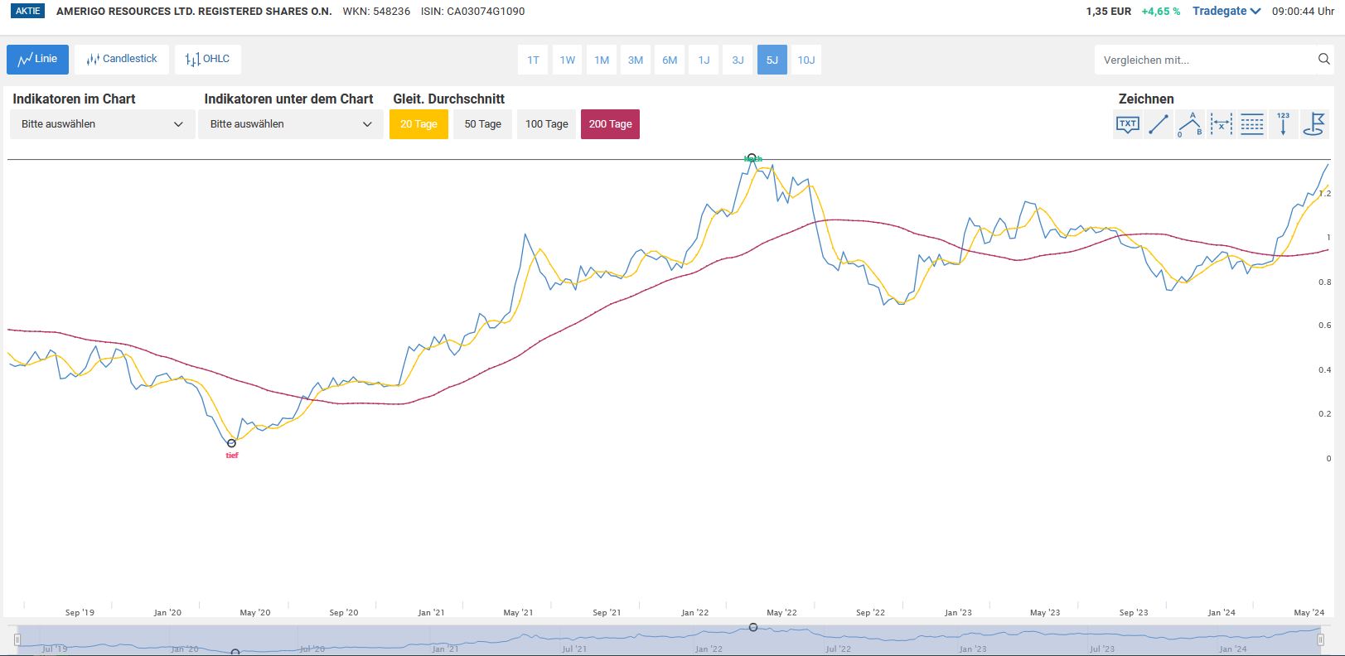Open the Tradegate exchange selector

(x=1226, y=12)
